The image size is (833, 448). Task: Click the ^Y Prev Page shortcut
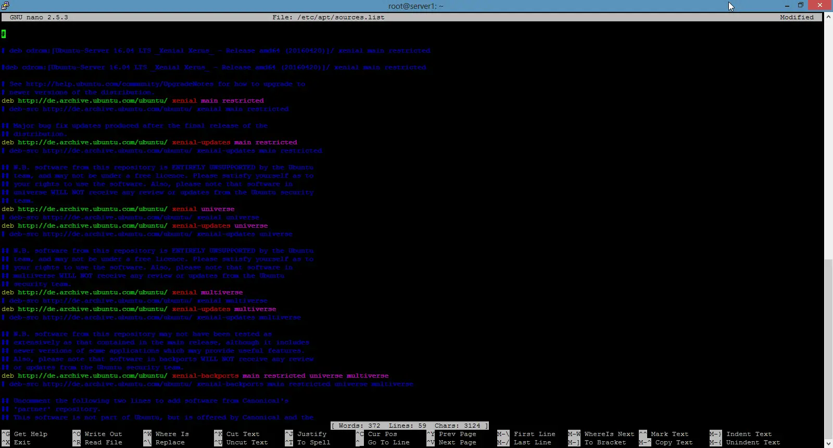451,434
